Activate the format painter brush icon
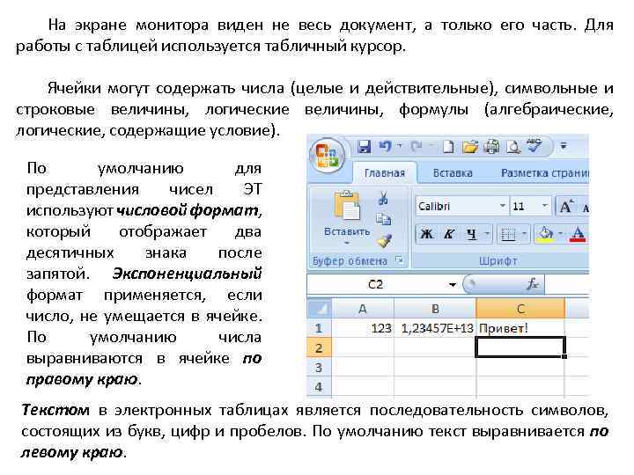634x475 pixels. 384,241
